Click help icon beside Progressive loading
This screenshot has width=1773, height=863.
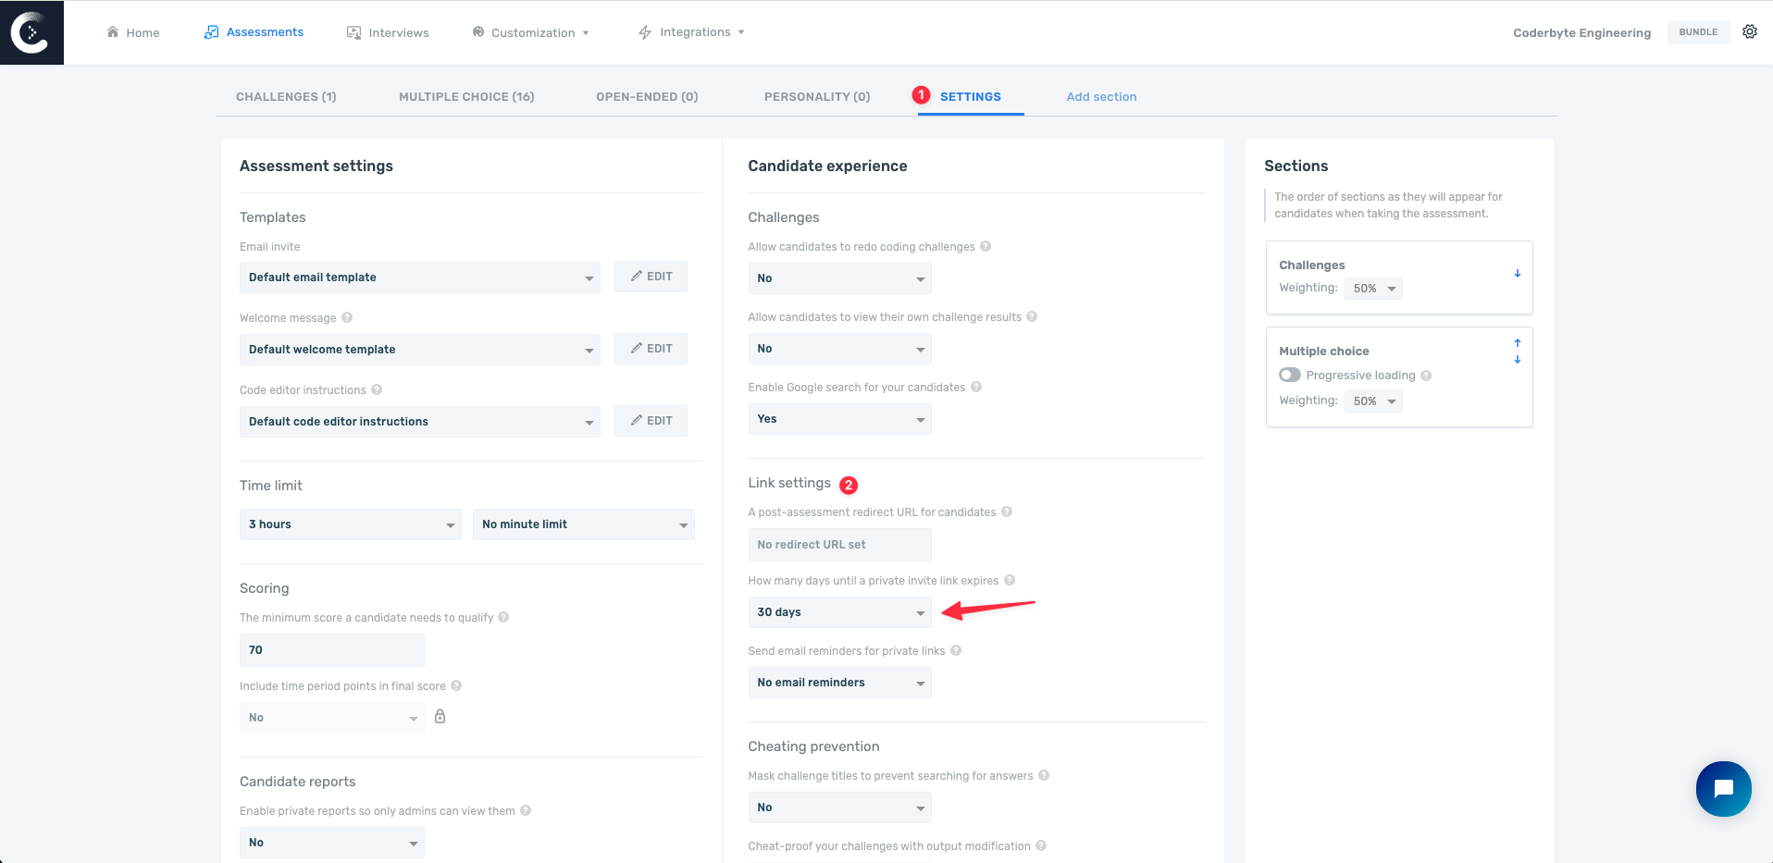pyautogui.click(x=1426, y=376)
